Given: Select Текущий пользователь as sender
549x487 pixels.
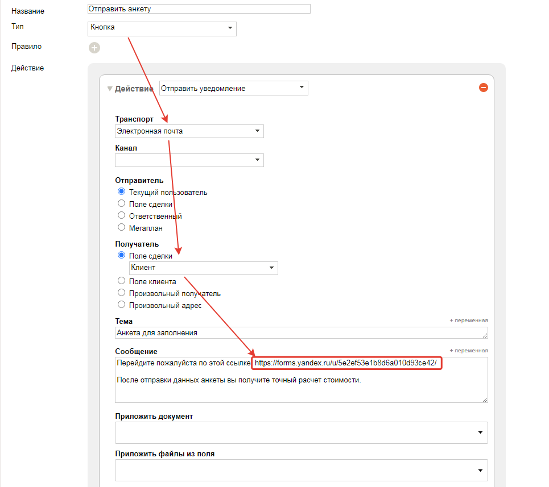Looking at the screenshot, I should tap(121, 192).
